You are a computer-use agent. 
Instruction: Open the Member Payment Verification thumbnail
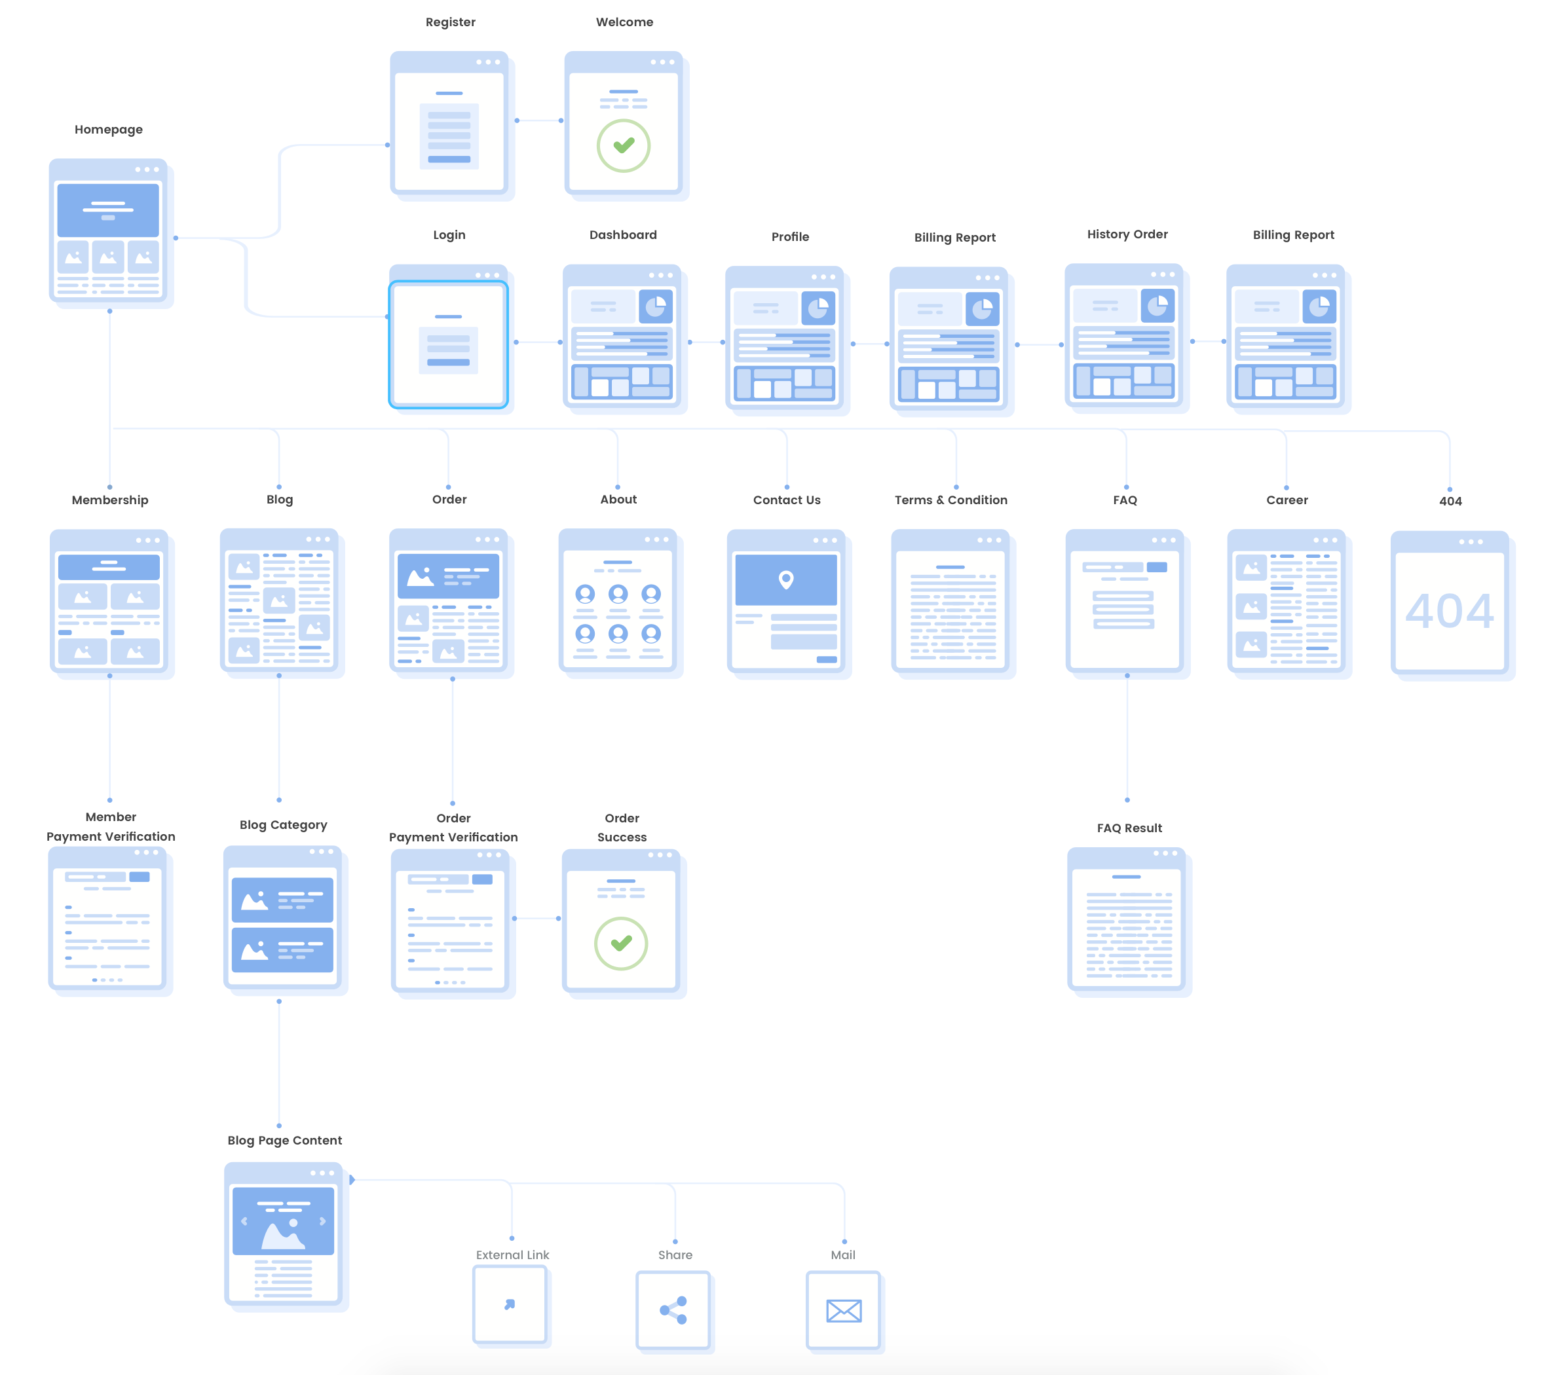107,919
